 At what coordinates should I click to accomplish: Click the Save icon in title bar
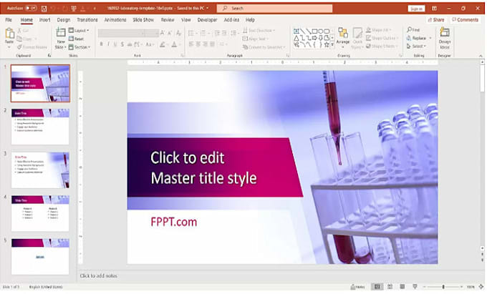44,9
